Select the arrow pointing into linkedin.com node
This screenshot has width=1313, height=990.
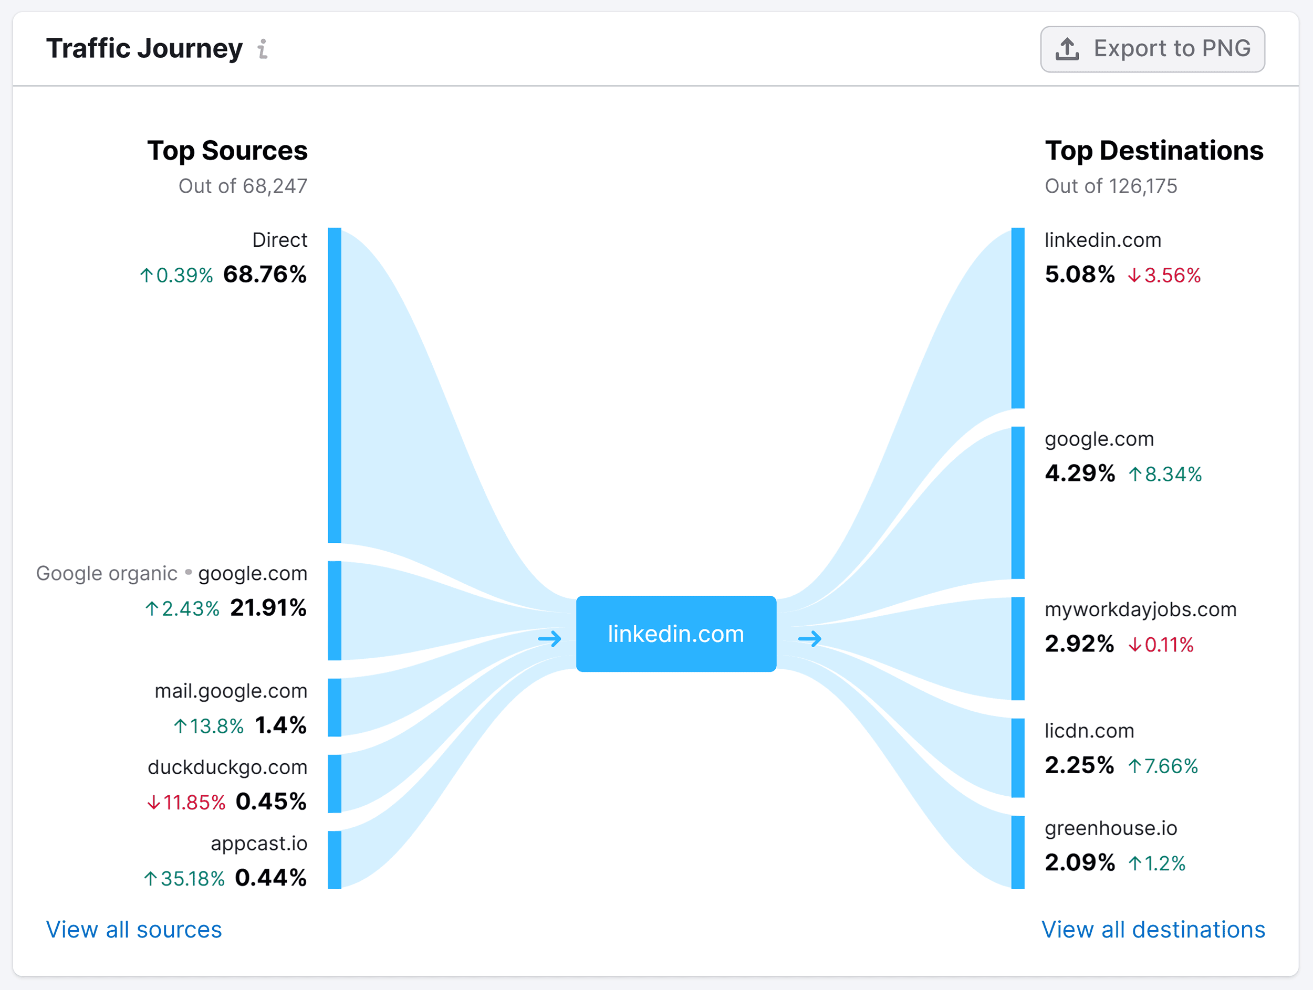click(x=549, y=639)
